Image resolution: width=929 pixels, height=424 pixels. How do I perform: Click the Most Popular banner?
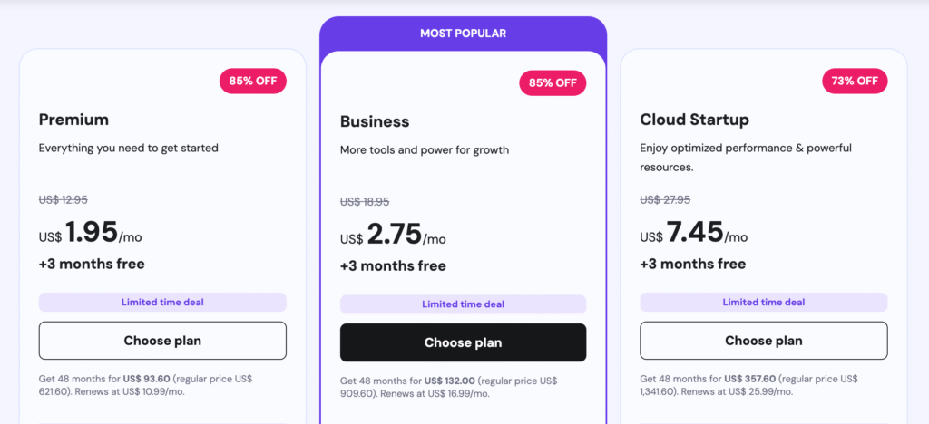point(463,34)
